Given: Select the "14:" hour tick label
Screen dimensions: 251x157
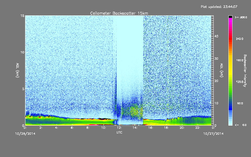Looking at the screenshot, I should tap(135, 128).
